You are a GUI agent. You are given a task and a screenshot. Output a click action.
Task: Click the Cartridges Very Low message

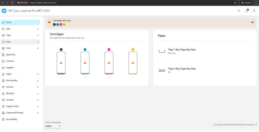tap(62, 21)
